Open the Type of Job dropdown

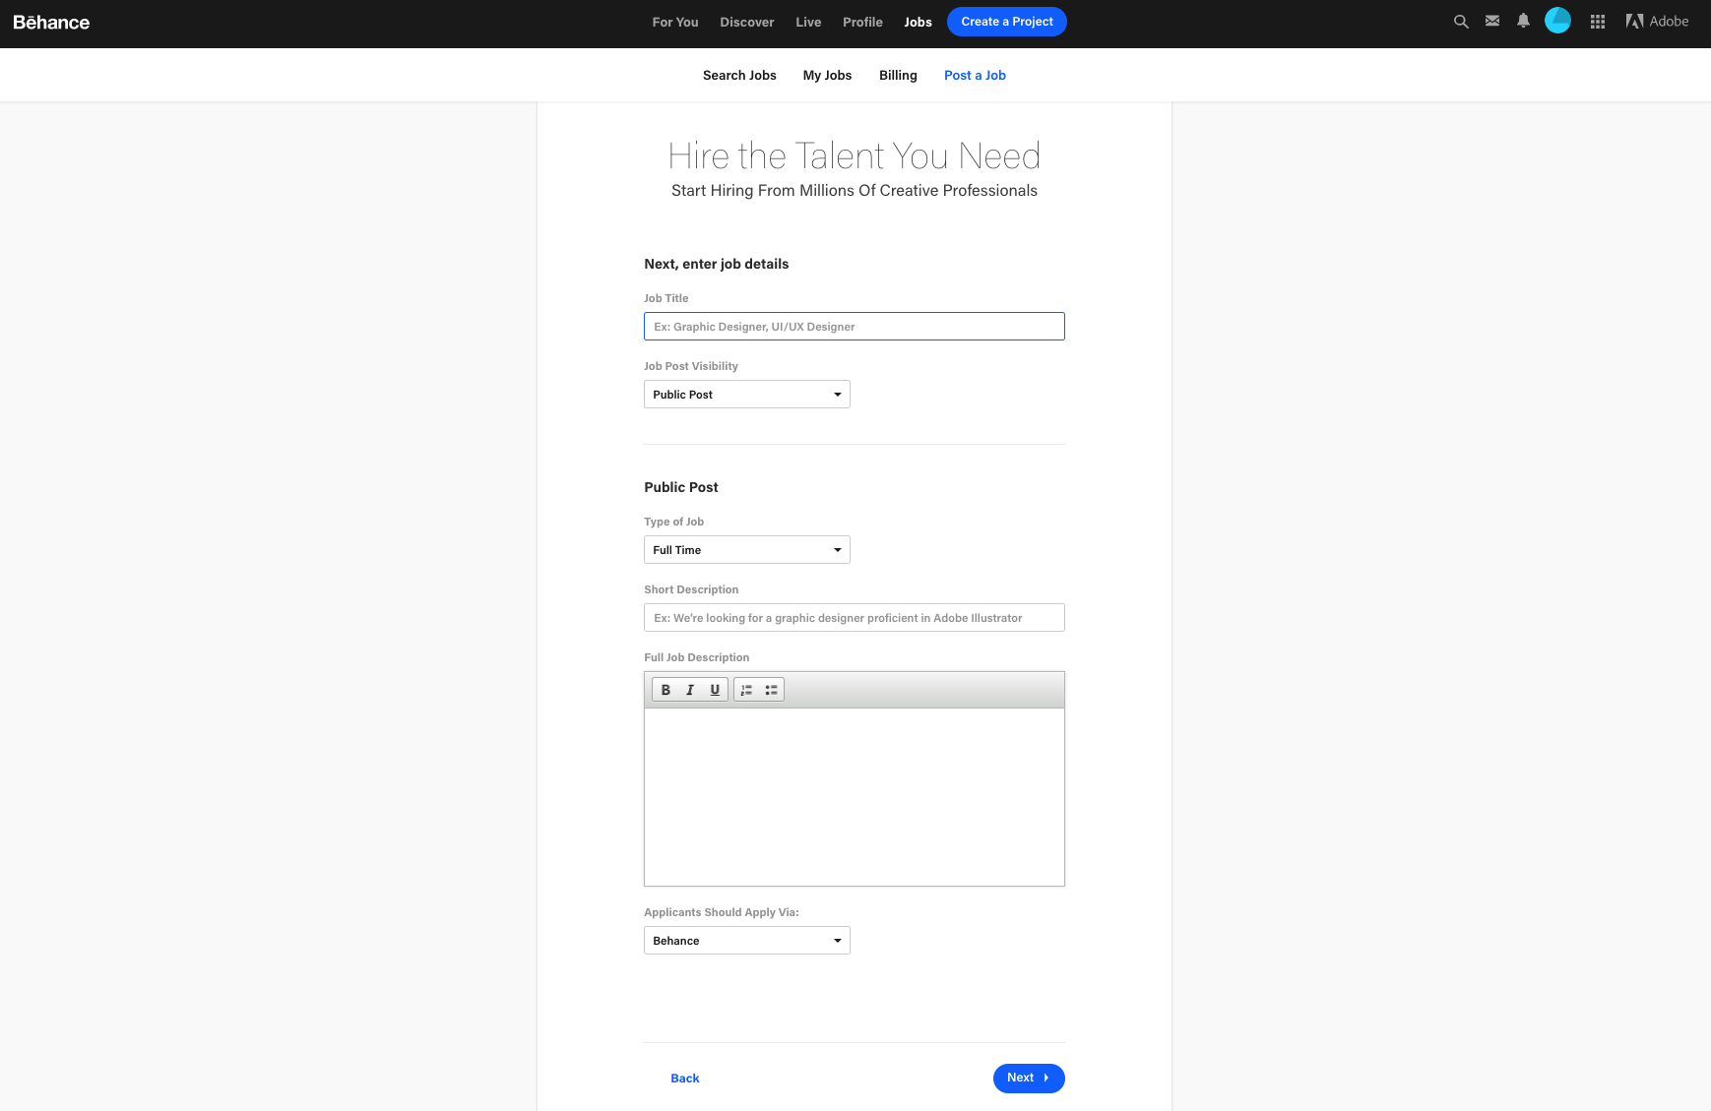[x=747, y=550]
